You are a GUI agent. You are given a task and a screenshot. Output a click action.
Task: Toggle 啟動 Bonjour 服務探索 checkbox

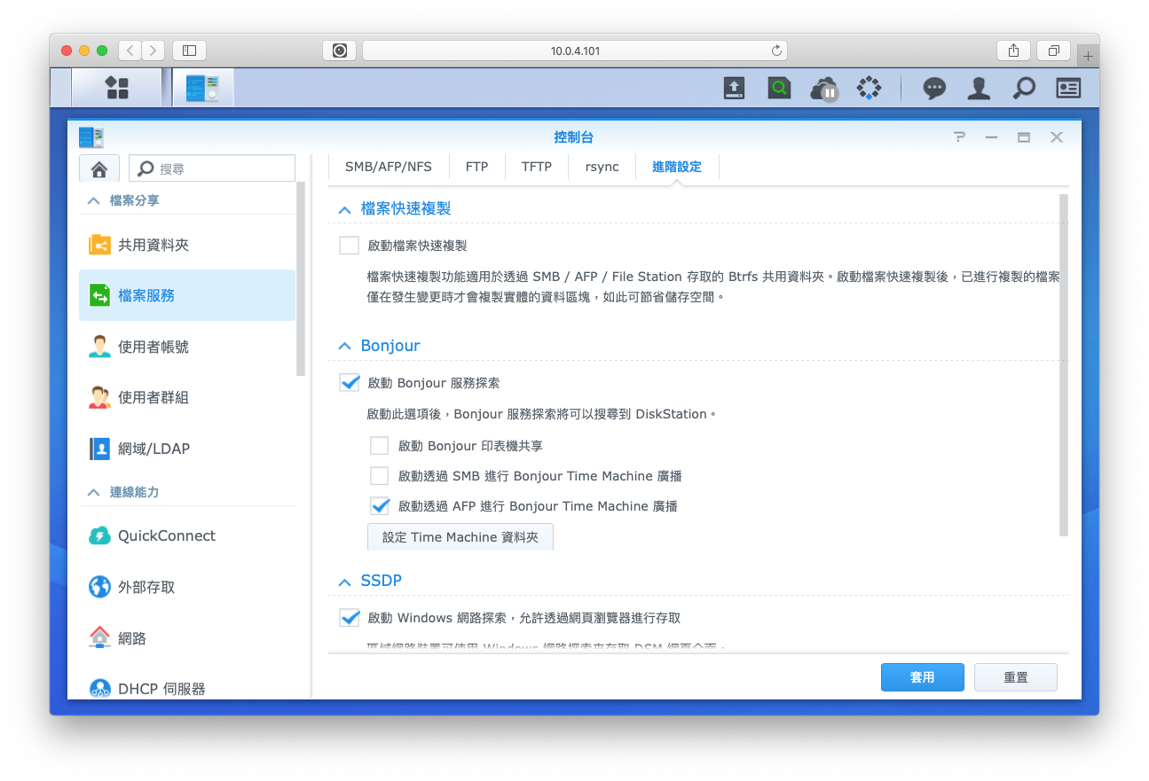click(x=350, y=383)
